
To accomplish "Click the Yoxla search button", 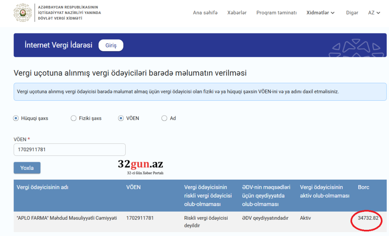I will tap(27, 168).
